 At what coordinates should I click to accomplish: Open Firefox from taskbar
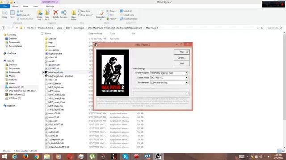25,156
